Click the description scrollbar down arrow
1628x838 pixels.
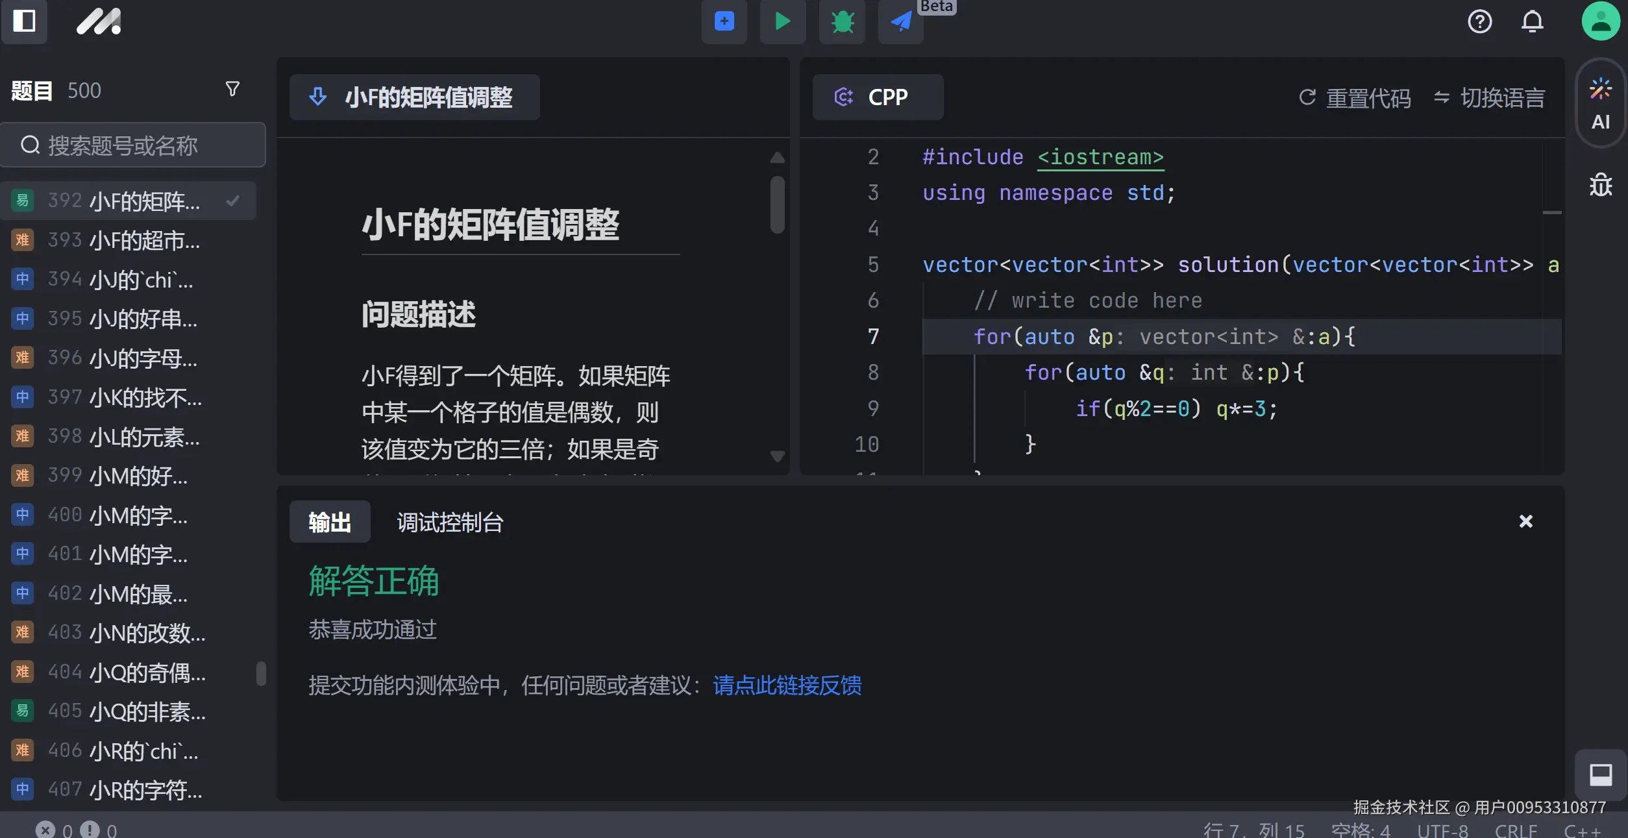pyautogui.click(x=777, y=456)
